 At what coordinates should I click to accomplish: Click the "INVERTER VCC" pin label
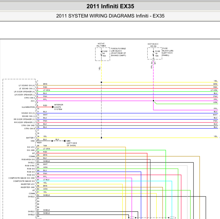(x=27, y=184)
